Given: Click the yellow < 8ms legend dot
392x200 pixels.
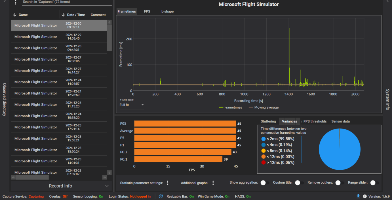Looking at the screenshot, I should [264, 151].
